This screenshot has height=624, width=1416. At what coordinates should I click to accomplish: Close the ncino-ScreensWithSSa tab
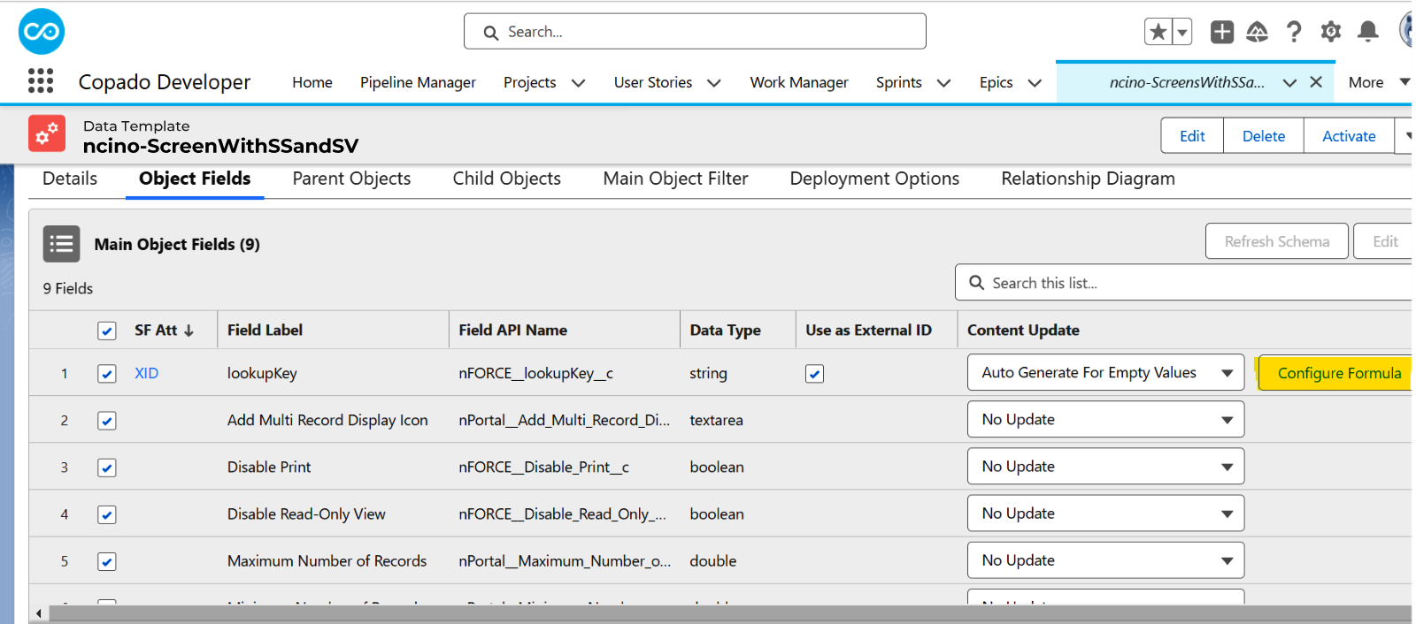point(1316,82)
